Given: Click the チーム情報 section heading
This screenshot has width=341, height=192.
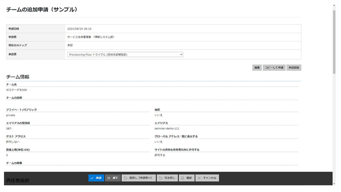Looking at the screenshot, I should point(18,76).
